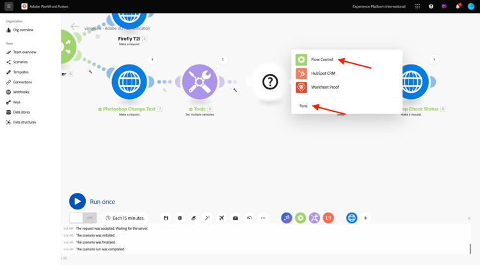Click the log panel scrollbar
This screenshot has height=265, width=480.
click(x=470, y=249)
